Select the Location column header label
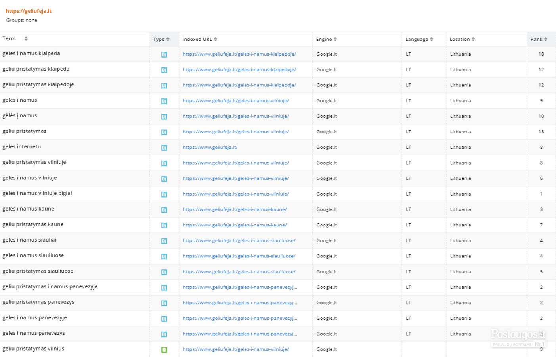The image size is (556, 357). pyautogui.click(x=460, y=39)
